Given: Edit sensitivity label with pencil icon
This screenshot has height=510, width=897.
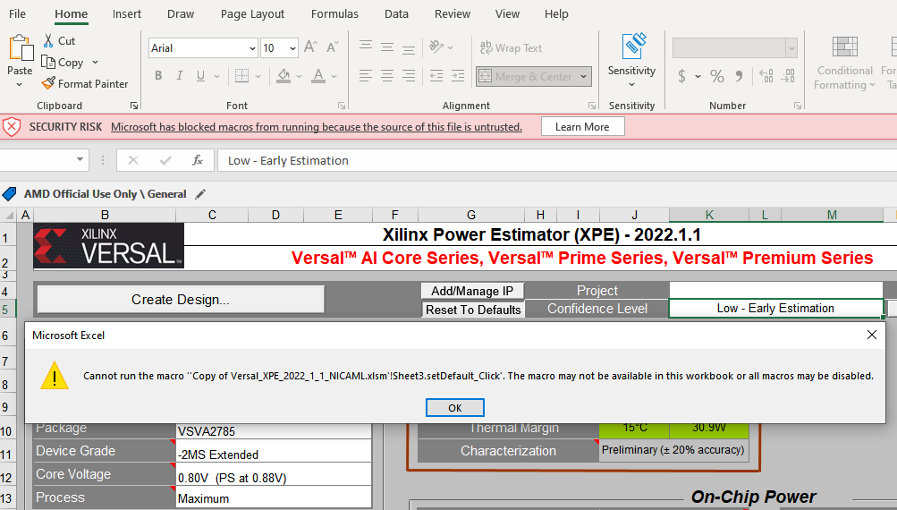Looking at the screenshot, I should [200, 194].
